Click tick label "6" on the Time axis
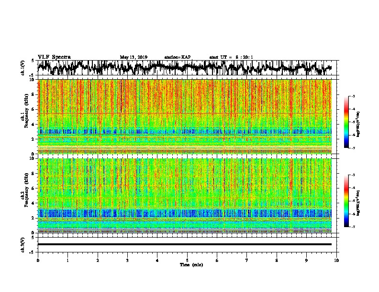 pyautogui.click(x=217, y=261)
